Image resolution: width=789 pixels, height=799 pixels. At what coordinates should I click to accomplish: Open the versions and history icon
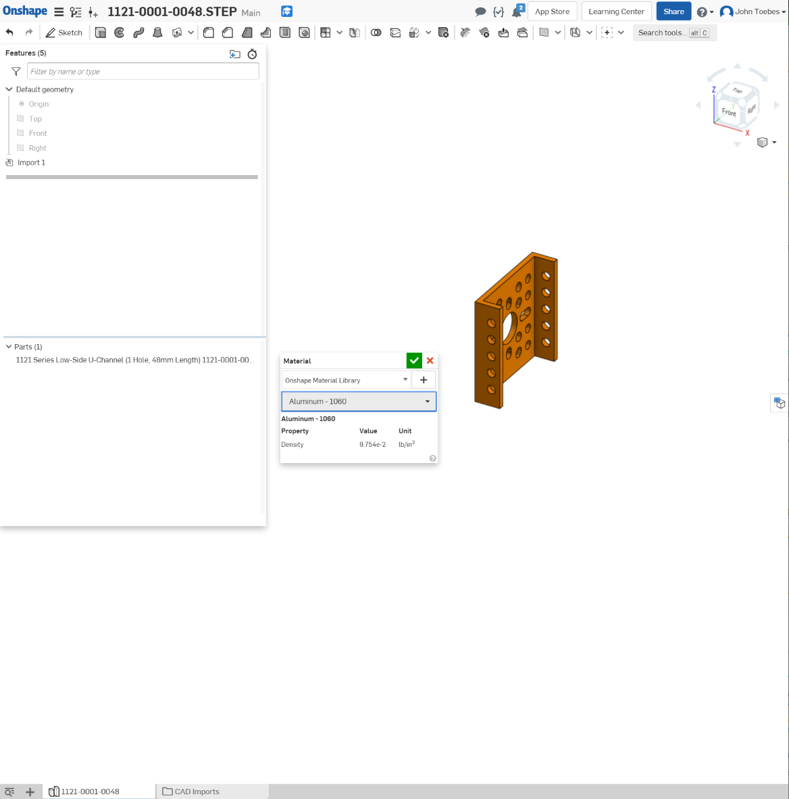click(76, 11)
